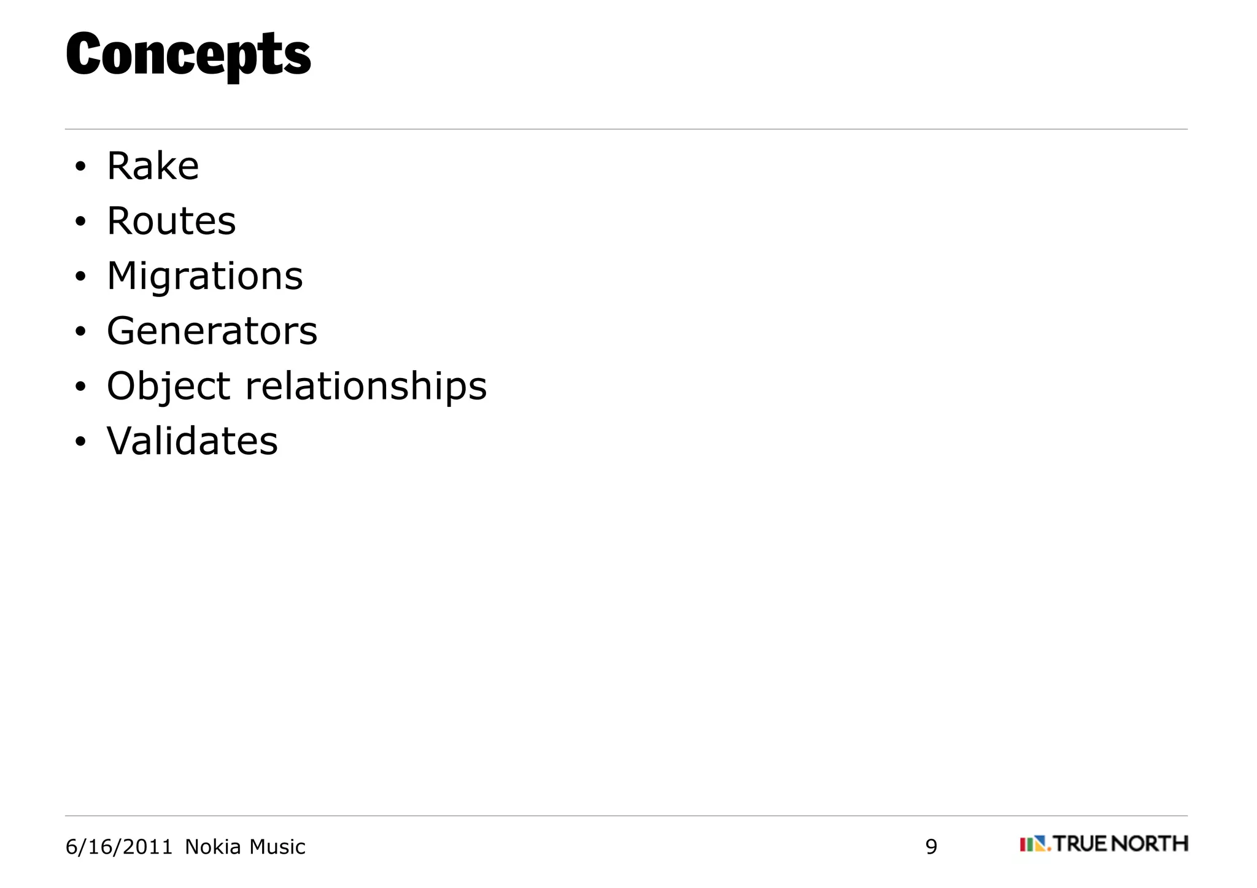Select the Concepts slide title
This screenshot has width=1257, height=888.
tap(188, 55)
